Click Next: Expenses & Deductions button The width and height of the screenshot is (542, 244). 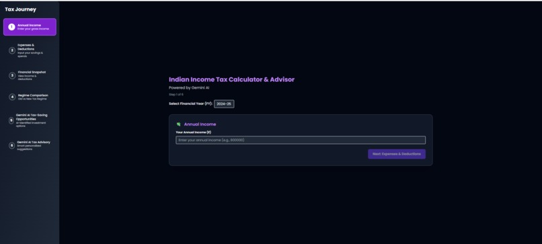point(397,154)
